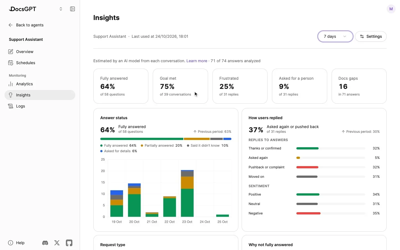The width and height of the screenshot is (400, 250).
Task: Open the user avatar M menu
Action: pos(391,9)
